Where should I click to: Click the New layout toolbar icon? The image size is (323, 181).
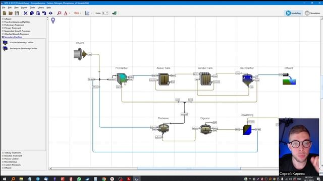tap(5, 13)
